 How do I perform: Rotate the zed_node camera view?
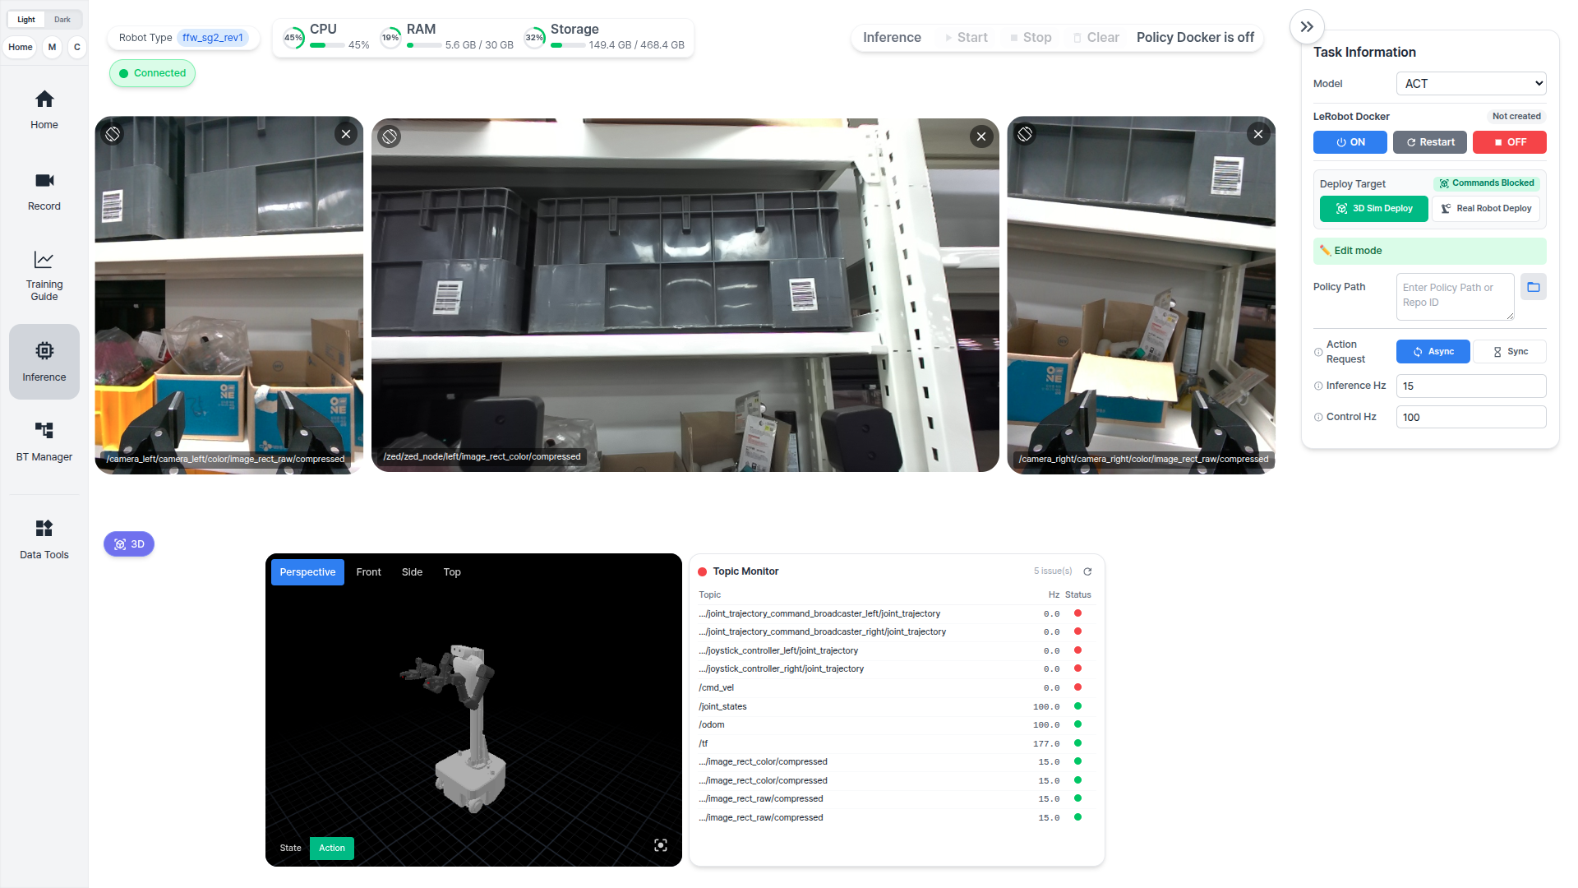390,136
